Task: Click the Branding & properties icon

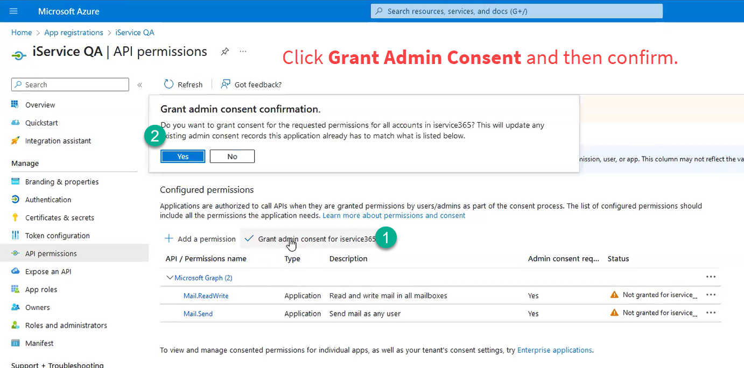Action: 15,181
